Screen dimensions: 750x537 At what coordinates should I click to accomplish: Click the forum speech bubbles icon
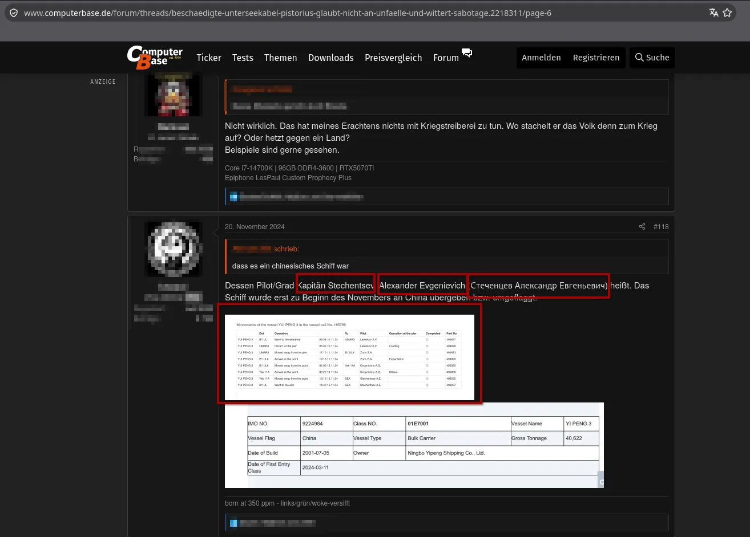click(467, 53)
